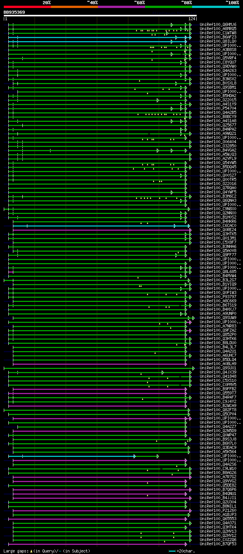Select label UniRef100_Q4A2B5
The image size is (243, 554).
pyautogui.click(x=218, y=112)
